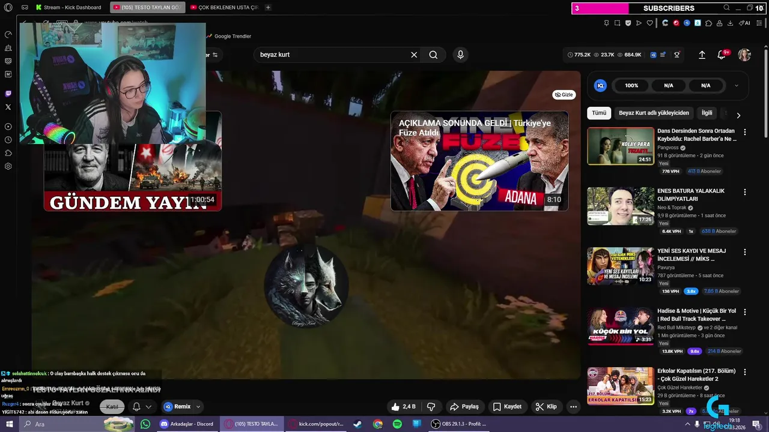The height and width of the screenshot is (432, 769).
Task: Hide end cards with Gizle button
Action: (x=564, y=95)
